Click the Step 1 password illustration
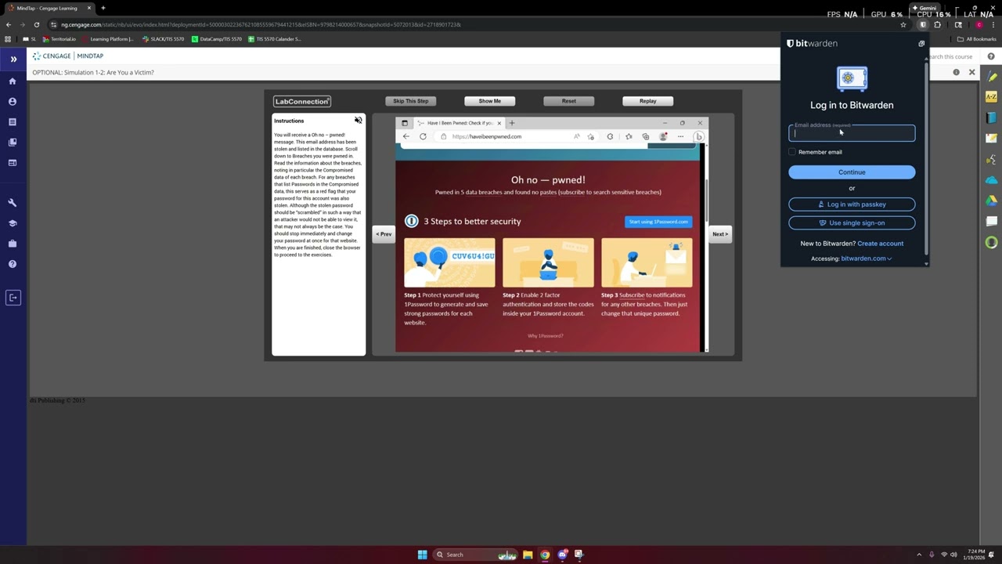The width and height of the screenshot is (1002, 564). pos(449,262)
